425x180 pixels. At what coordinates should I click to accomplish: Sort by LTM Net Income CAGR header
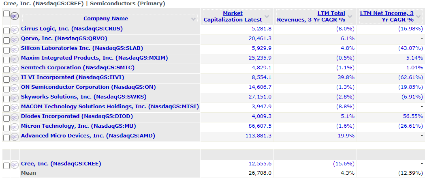pos(387,16)
